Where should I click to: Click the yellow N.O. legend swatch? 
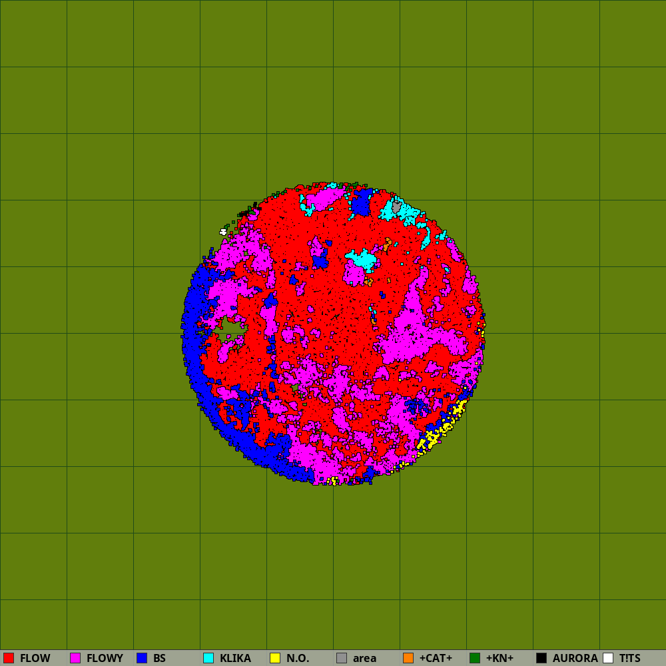click(275, 658)
